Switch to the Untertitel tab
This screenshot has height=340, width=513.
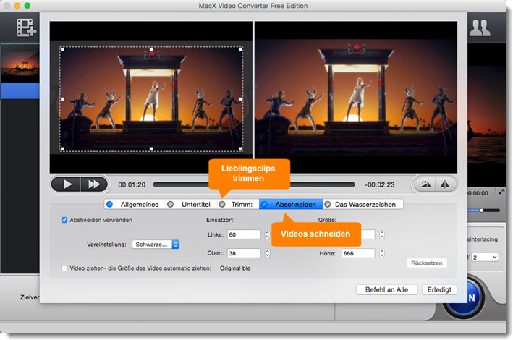click(x=191, y=205)
